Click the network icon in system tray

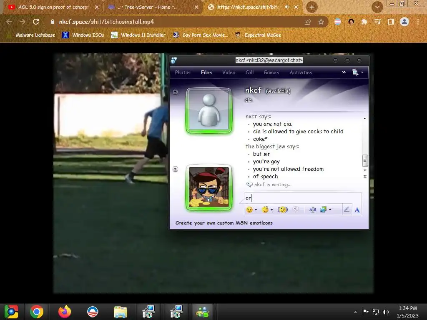coord(376,312)
